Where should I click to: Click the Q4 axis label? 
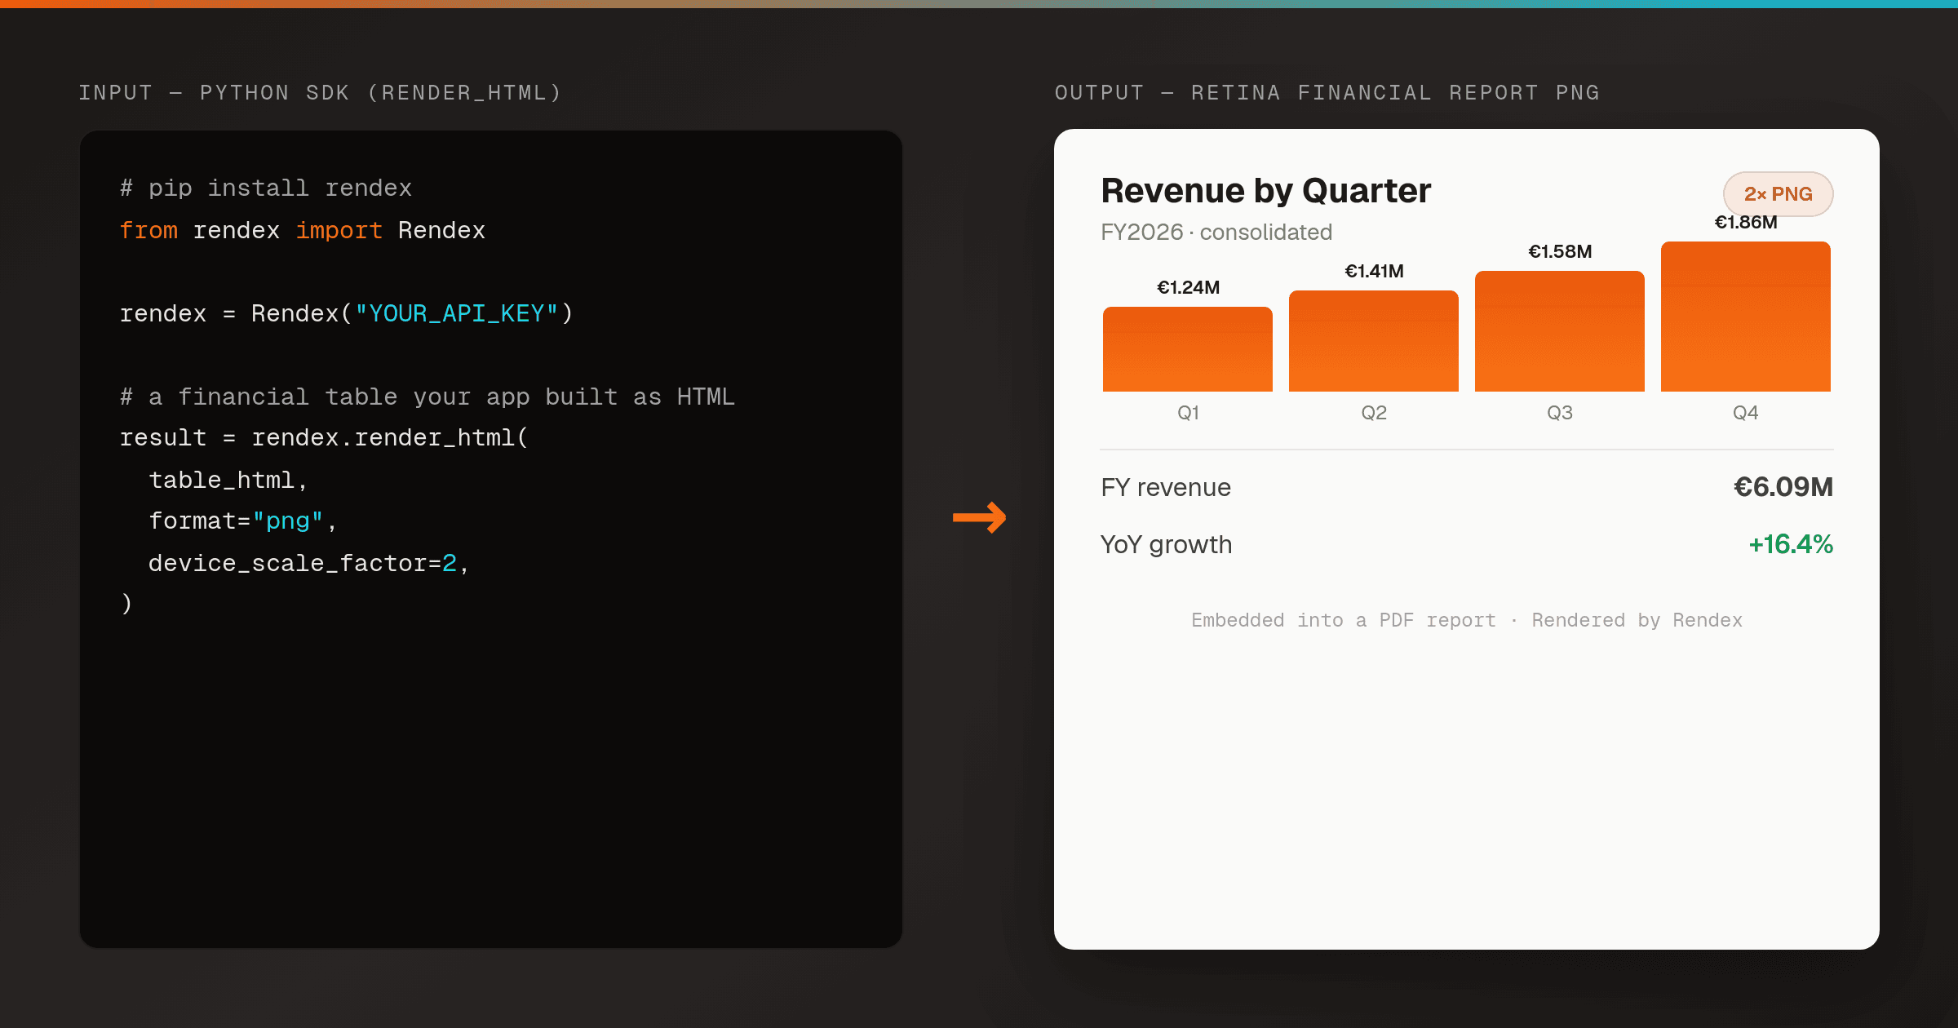(1746, 413)
